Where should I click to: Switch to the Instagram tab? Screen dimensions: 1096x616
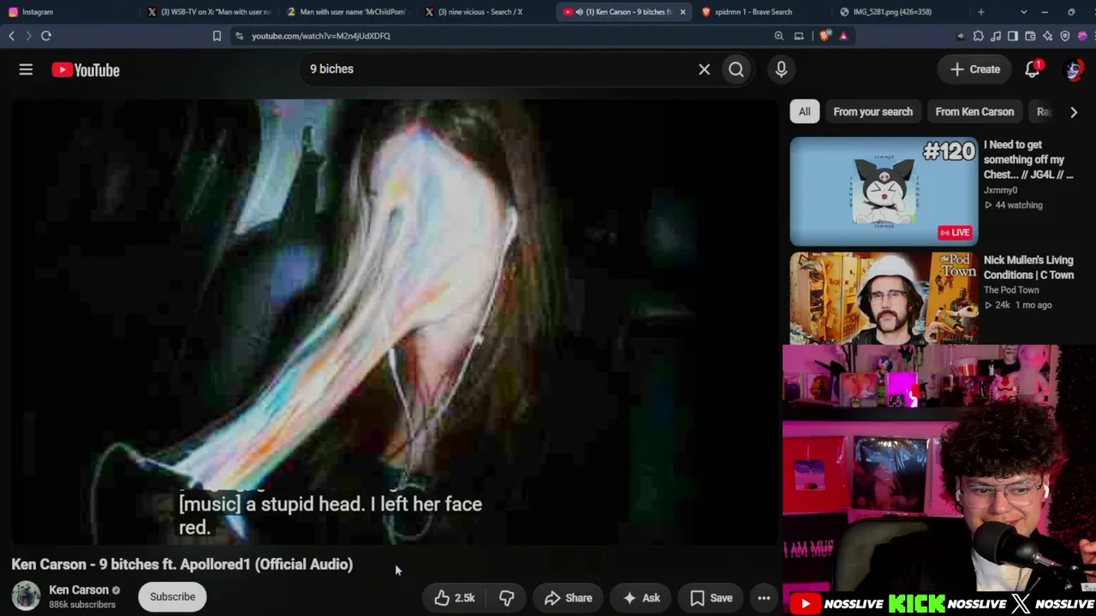click(68, 12)
